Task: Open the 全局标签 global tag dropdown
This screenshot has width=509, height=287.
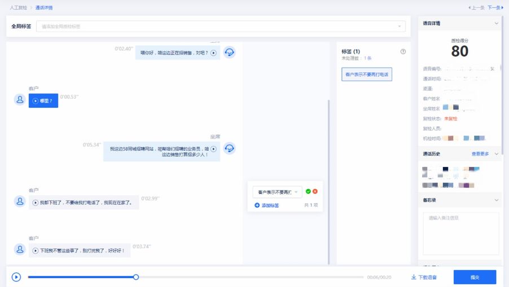Action: [x=221, y=27]
